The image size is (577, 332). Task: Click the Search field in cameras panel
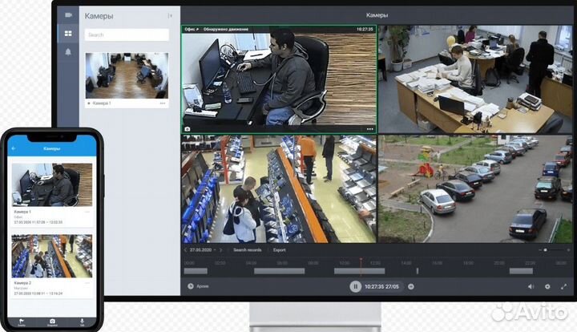click(127, 35)
